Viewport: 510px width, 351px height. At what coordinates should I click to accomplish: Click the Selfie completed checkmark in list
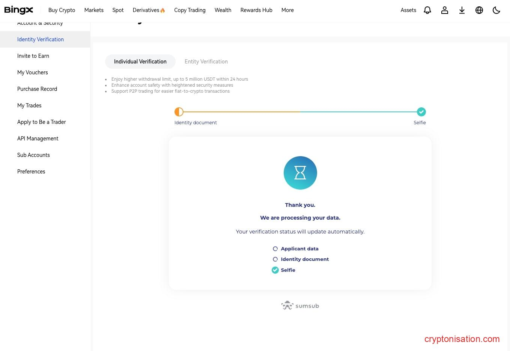click(x=275, y=270)
